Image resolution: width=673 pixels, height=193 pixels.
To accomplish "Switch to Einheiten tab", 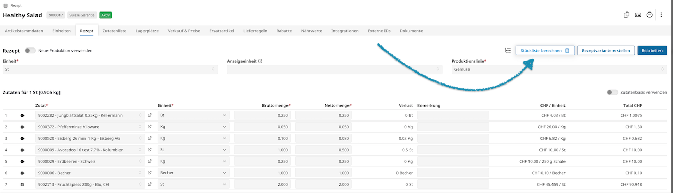I will 62,31.
